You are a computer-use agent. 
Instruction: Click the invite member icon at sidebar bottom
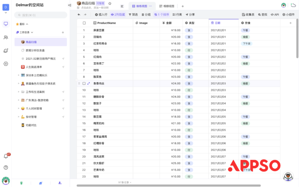click(60, 183)
